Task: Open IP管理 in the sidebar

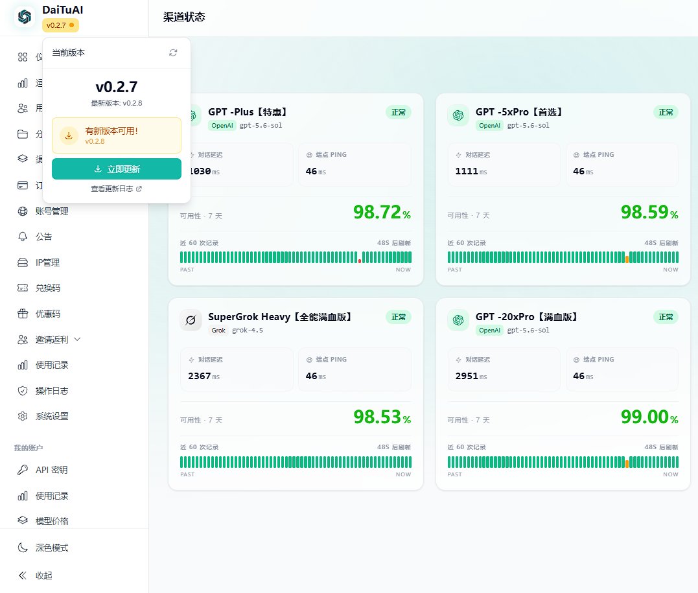Action: click(47, 262)
